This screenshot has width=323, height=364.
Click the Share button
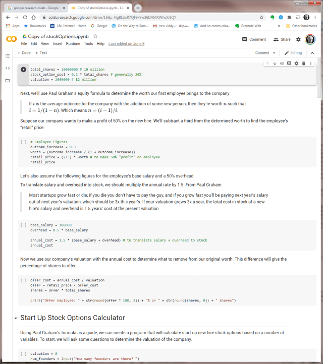click(282, 39)
